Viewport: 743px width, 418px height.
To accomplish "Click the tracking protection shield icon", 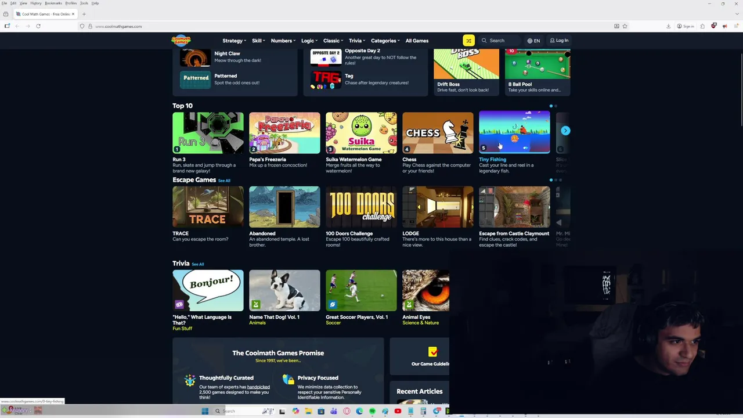I will [x=82, y=26].
